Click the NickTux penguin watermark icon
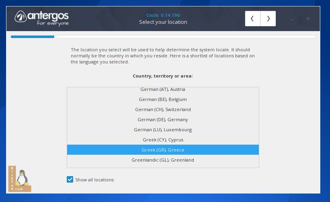The height and width of the screenshot is (202, 330). tap(19, 179)
